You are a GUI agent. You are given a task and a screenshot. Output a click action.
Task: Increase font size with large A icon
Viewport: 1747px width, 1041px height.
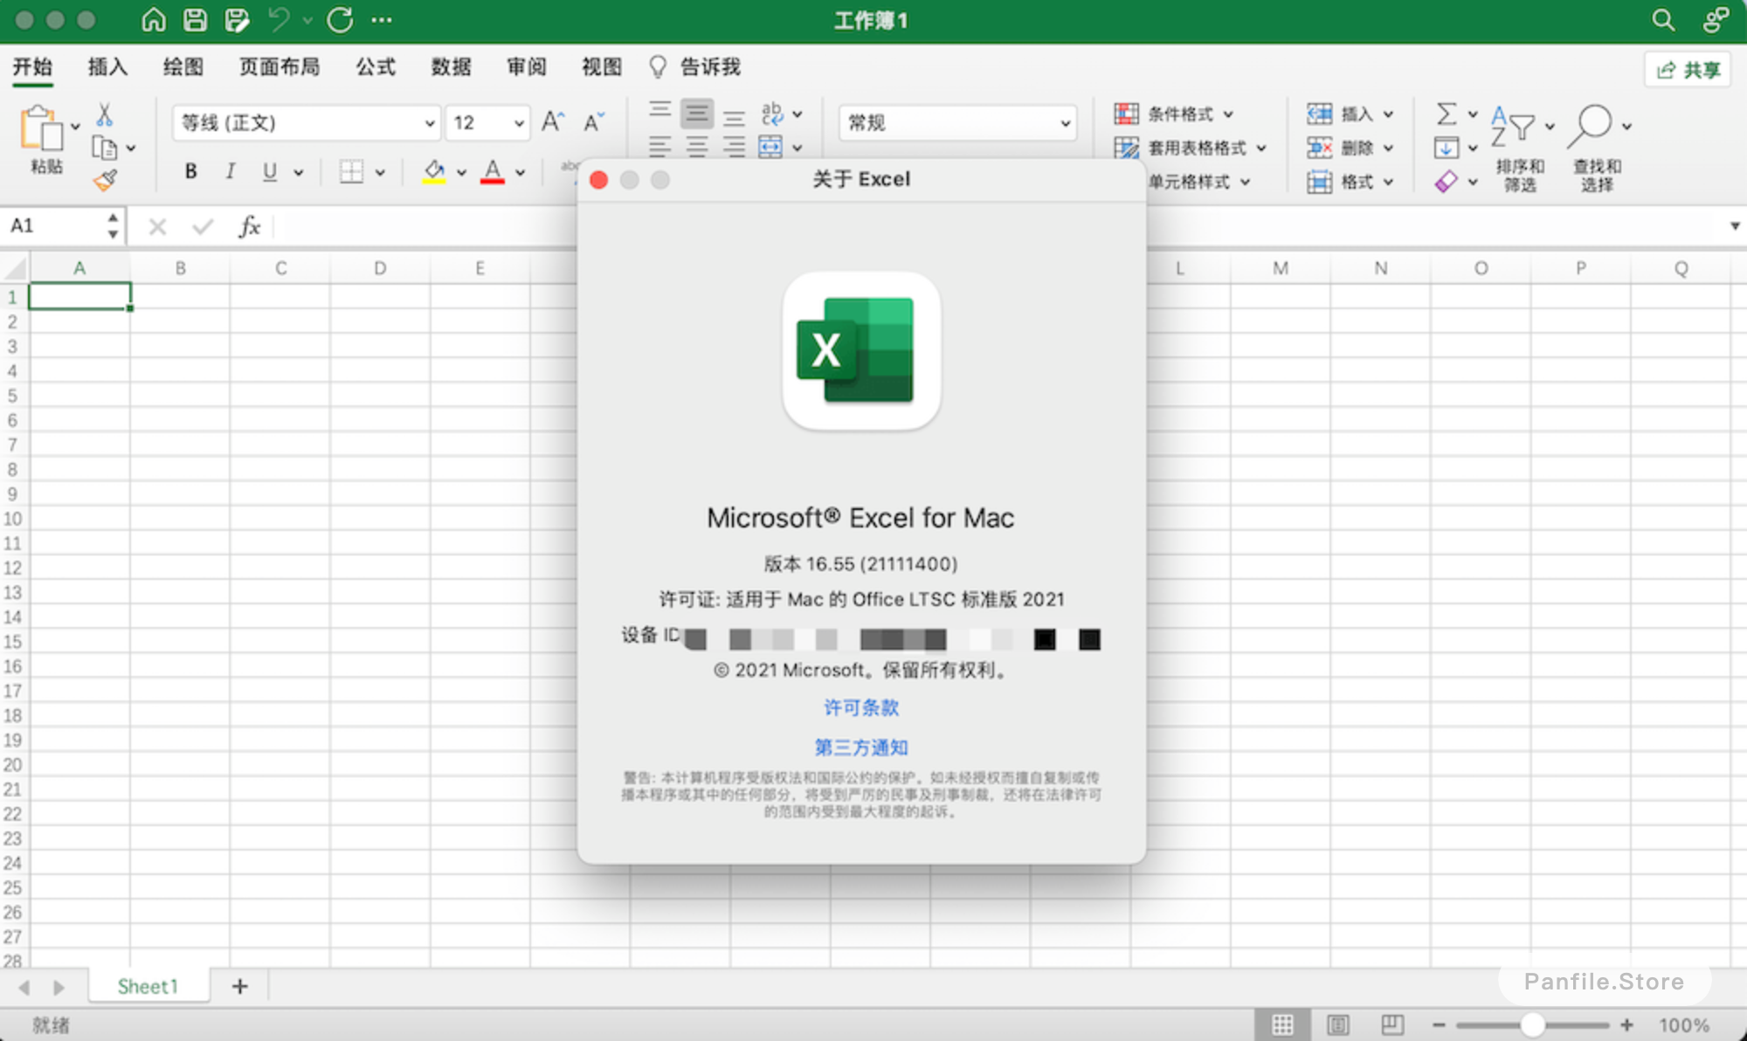tap(553, 121)
